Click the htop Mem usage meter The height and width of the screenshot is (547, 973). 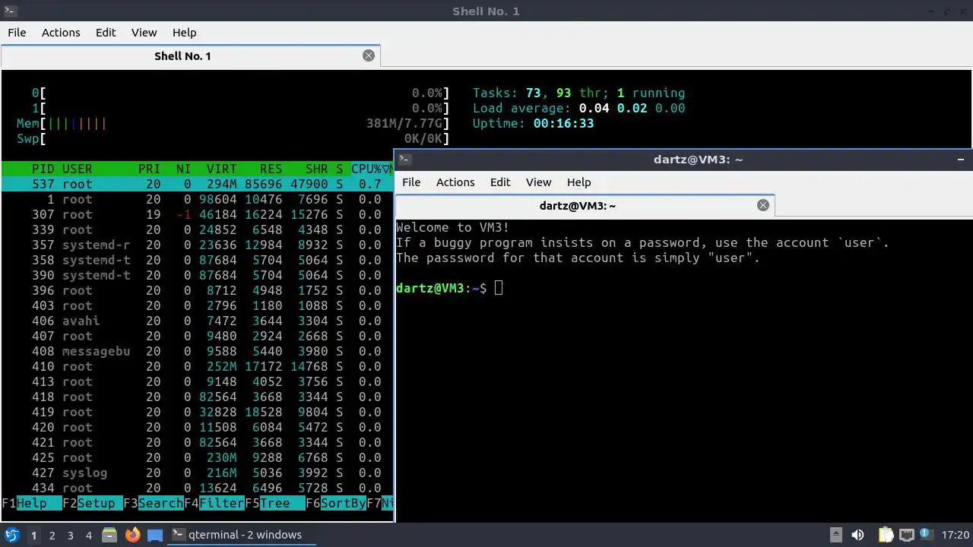(x=233, y=123)
